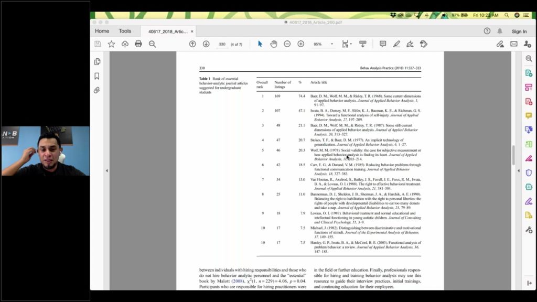537x302 pixels.
Task: Select the text selection arrow tool
Action: point(259,44)
